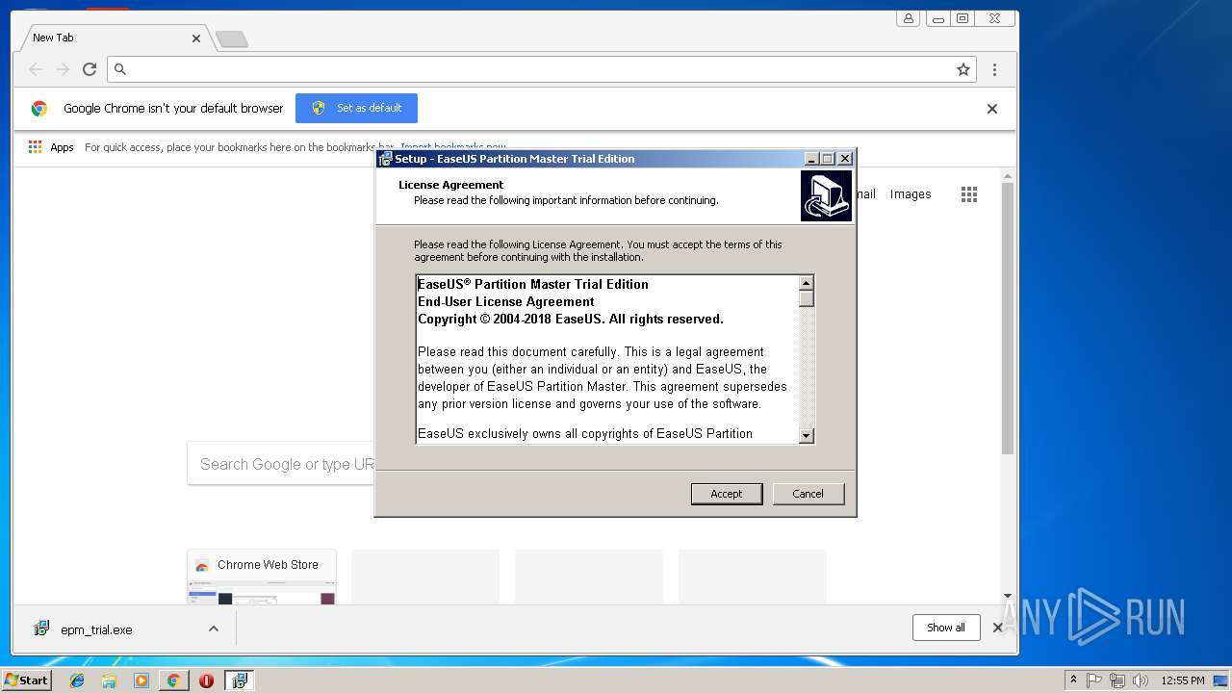Go forward in Chrome
The height and width of the screenshot is (693, 1232).
point(63,69)
